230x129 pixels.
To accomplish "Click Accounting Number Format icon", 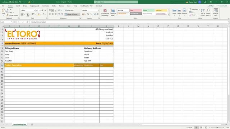I will [83, 14].
